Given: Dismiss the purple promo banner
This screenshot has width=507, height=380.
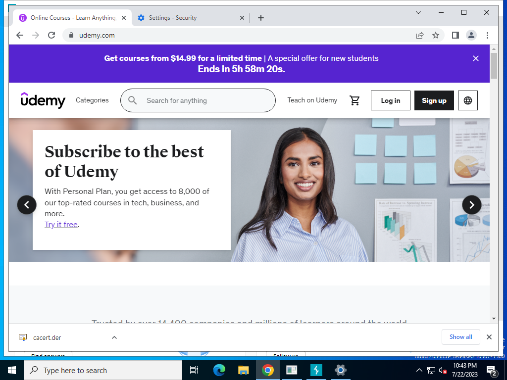Looking at the screenshot, I should pos(476,58).
